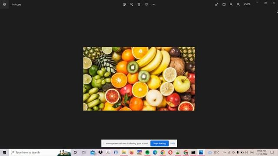Viewport: 278px width, 156px height.
Task: Open Cortana from the taskbar
Action: 75,152
